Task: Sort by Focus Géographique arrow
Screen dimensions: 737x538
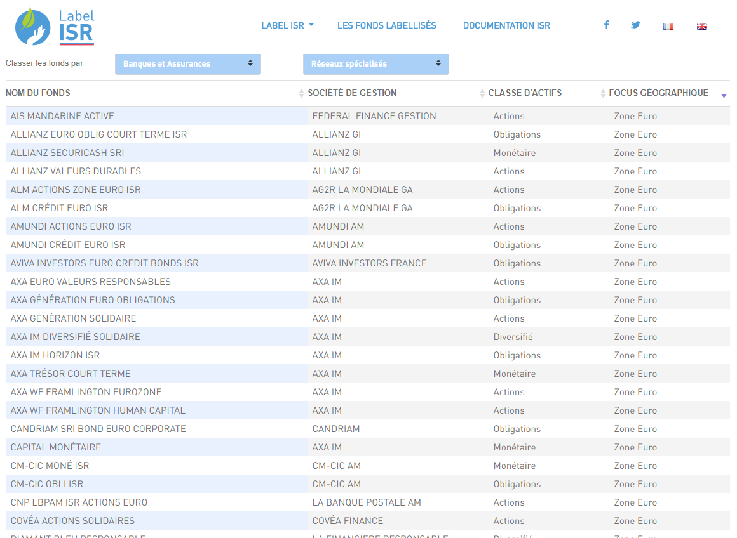Action: 724,95
